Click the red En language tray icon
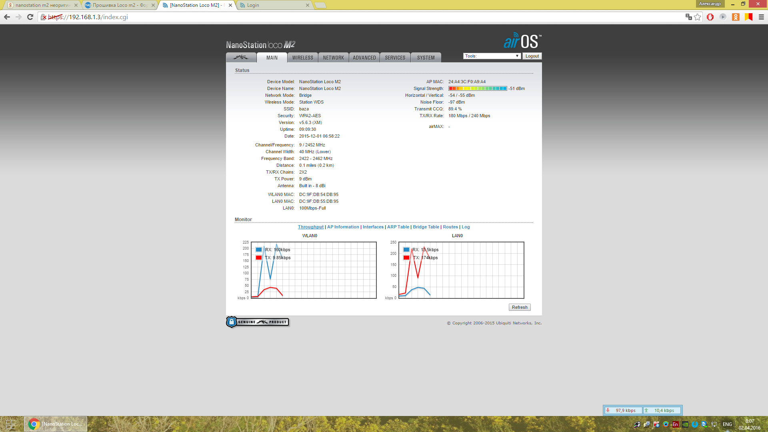Viewport: 768px width, 432px height. 676,424
